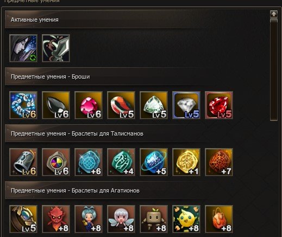Select the winged fairy agathion +8
Image resolution: width=282 pixels, height=237 pixels.
pos(121,219)
